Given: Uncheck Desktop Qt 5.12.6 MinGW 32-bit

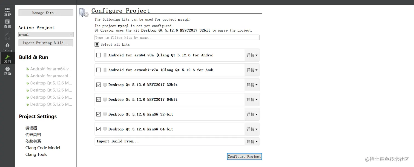Looking at the screenshot, I should (99, 114).
